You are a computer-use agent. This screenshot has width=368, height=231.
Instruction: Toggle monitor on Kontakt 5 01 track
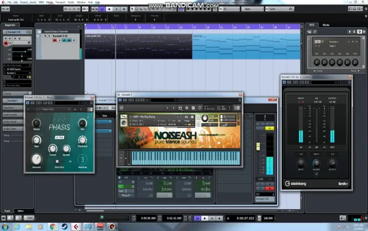60,40
